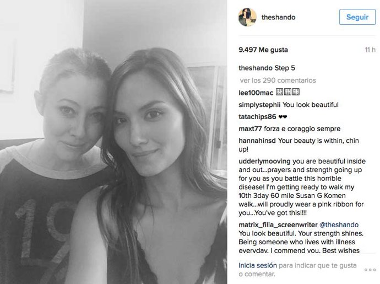Viewport: 380px width, 284px height.
Task: Click the Seguir follow button
Action: click(357, 17)
